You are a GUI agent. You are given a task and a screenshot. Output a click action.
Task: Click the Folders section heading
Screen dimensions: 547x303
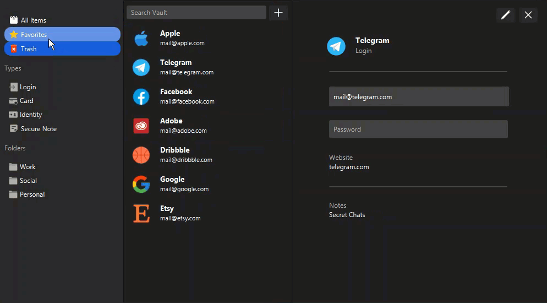coord(15,148)
